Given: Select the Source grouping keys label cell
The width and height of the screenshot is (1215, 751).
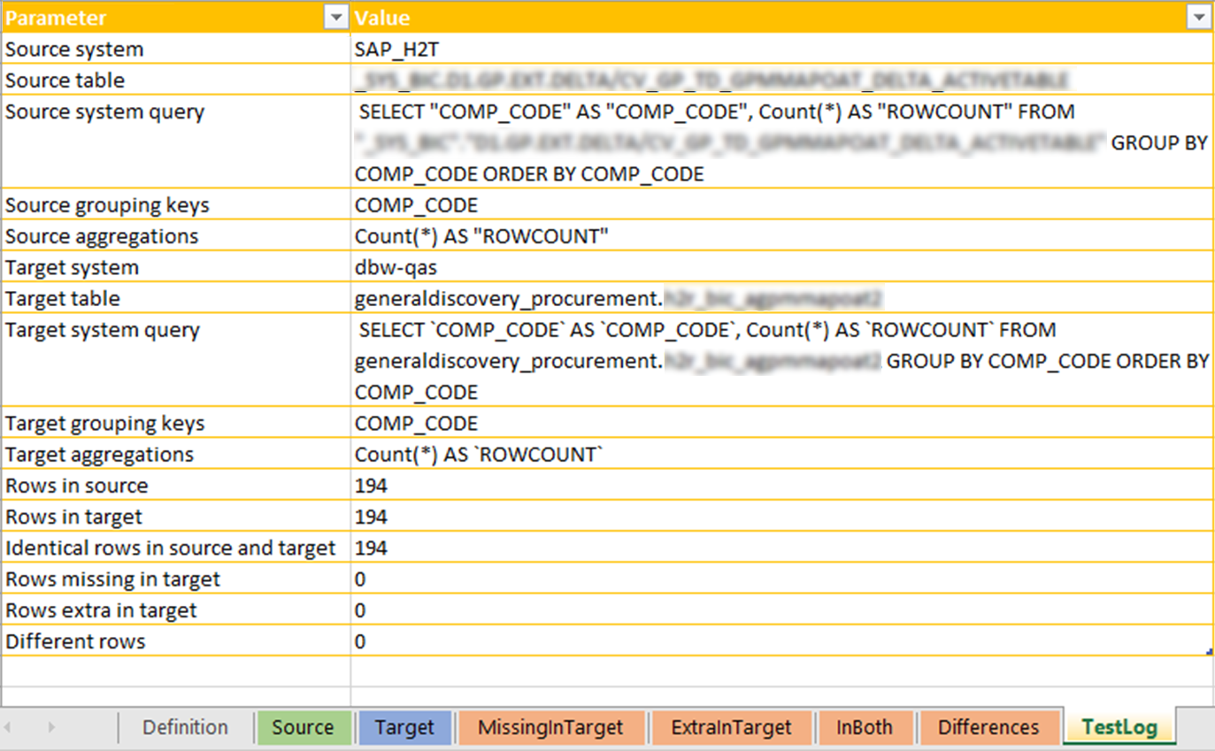Looking at the screenshot, I should (x=176, y=204).
